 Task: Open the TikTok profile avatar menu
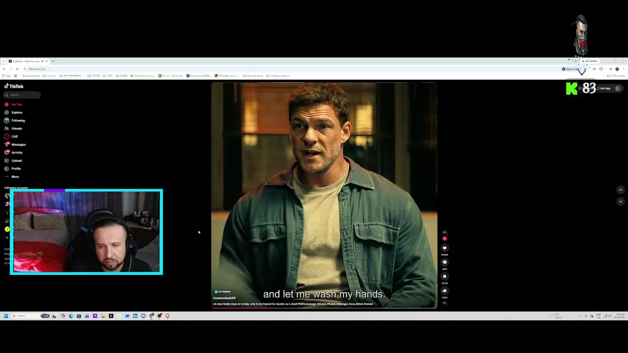click(x=618, y=88)
